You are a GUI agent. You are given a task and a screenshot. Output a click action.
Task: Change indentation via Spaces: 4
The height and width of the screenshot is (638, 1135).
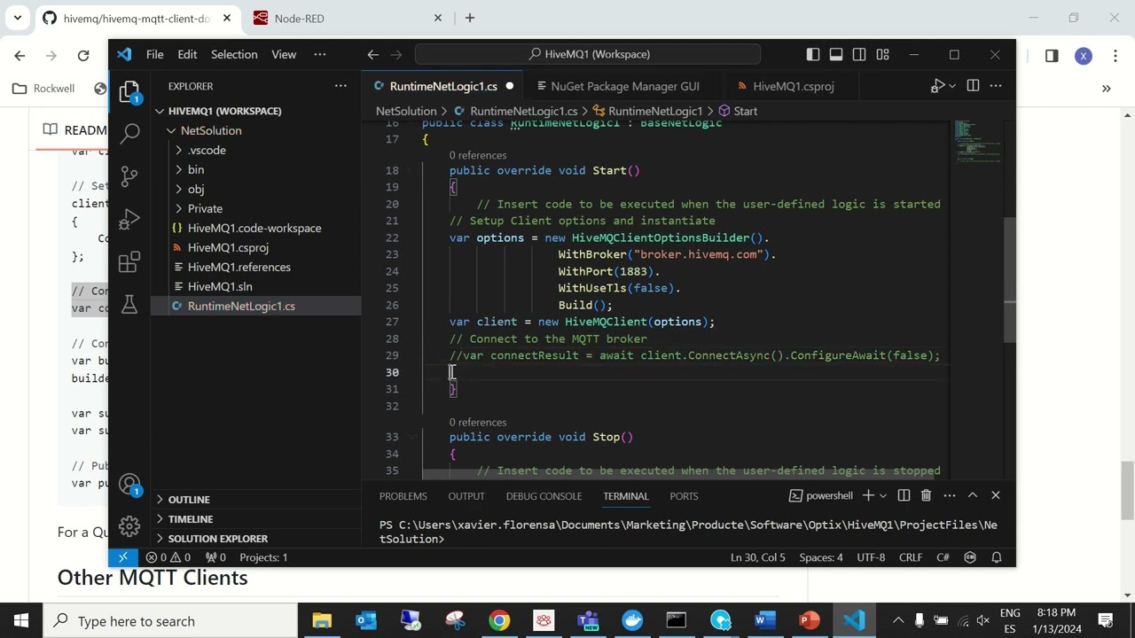pos(821,557)
